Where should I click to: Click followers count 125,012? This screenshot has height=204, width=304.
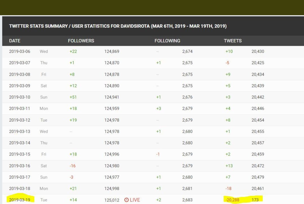point(112,200)
